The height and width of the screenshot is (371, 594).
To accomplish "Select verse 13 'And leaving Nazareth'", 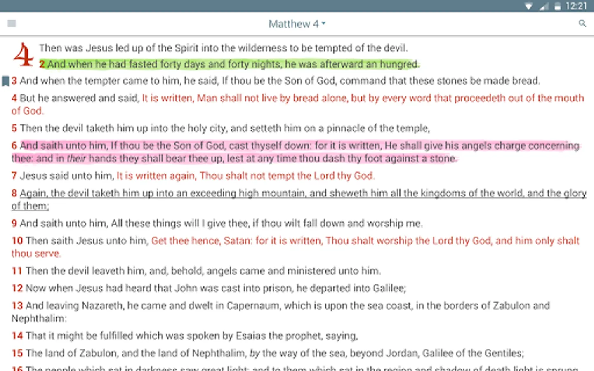I will click(280, 312).
